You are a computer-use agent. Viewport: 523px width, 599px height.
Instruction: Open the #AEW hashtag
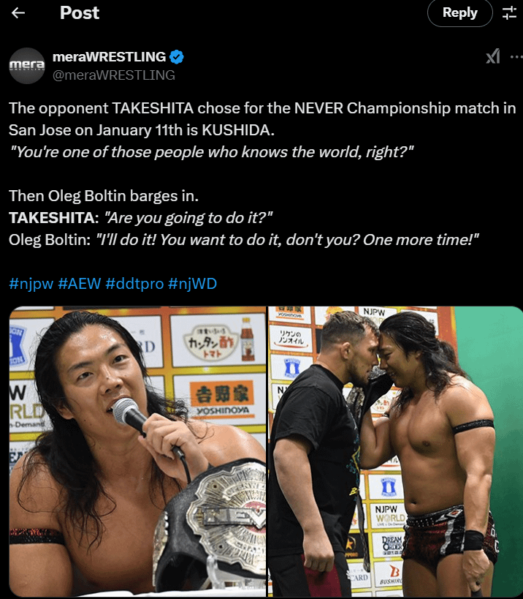pos(80,284)
